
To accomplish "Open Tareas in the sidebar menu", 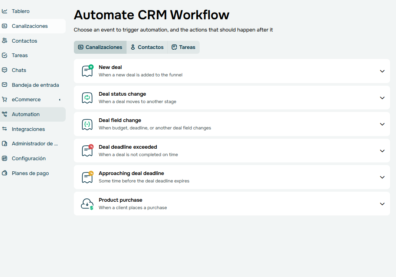I will [x=20, y=55].
